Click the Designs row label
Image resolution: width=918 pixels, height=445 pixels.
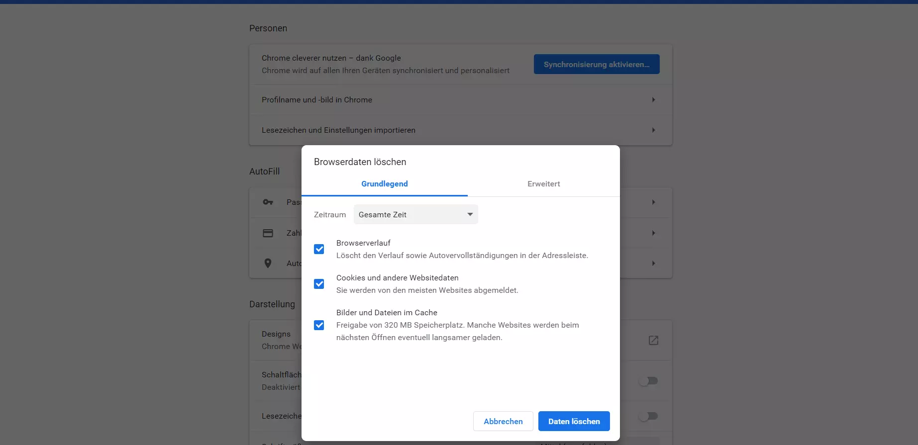tap(276, 334)
